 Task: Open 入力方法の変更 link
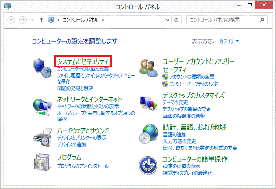[x=179, y=141]
